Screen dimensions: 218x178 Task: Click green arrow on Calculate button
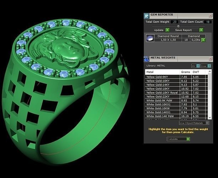point(188,139)
